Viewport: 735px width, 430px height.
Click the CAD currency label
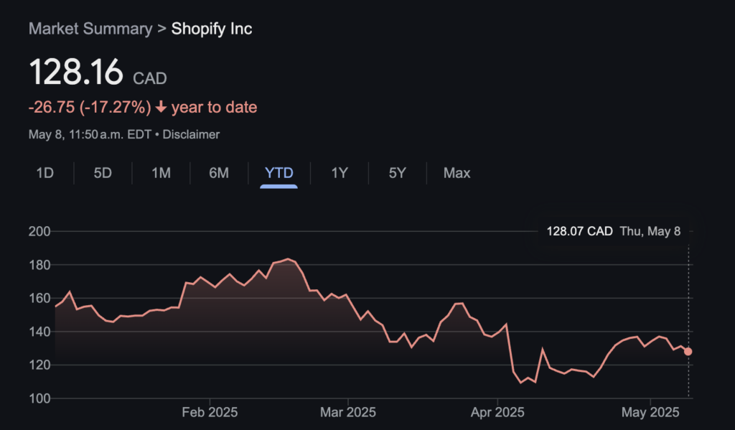[149, 78]
